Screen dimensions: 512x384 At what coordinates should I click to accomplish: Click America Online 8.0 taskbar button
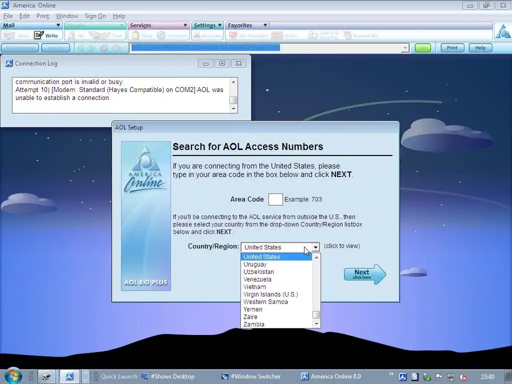[331, 376]
